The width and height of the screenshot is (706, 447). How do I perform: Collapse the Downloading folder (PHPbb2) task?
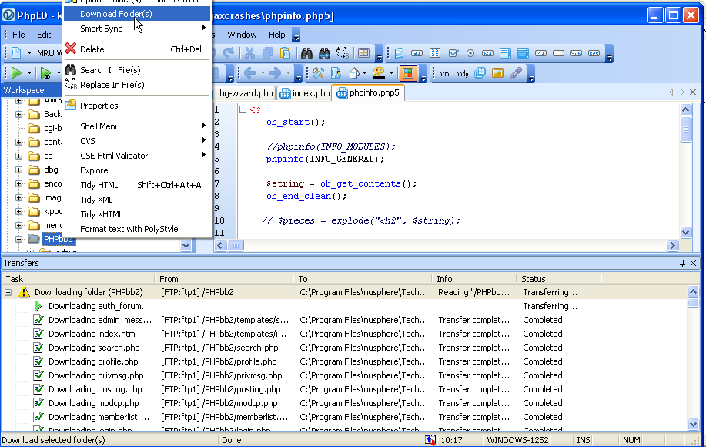pos(8,292)
